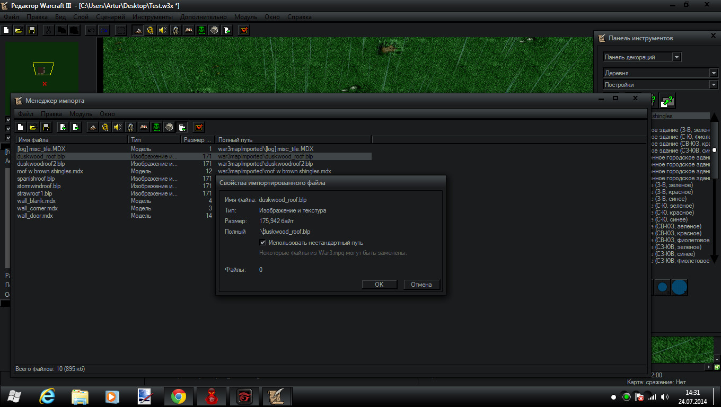Click the Redo arrow in main toolbar
721x407 pixels.
click(103, 30)
